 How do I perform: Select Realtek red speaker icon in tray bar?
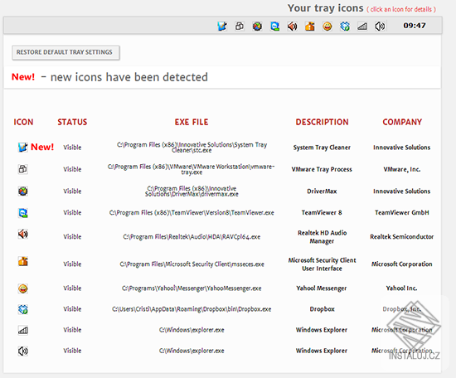(293, 27)
